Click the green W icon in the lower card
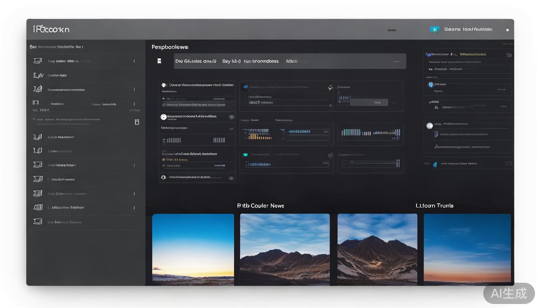 click(245, 154)
